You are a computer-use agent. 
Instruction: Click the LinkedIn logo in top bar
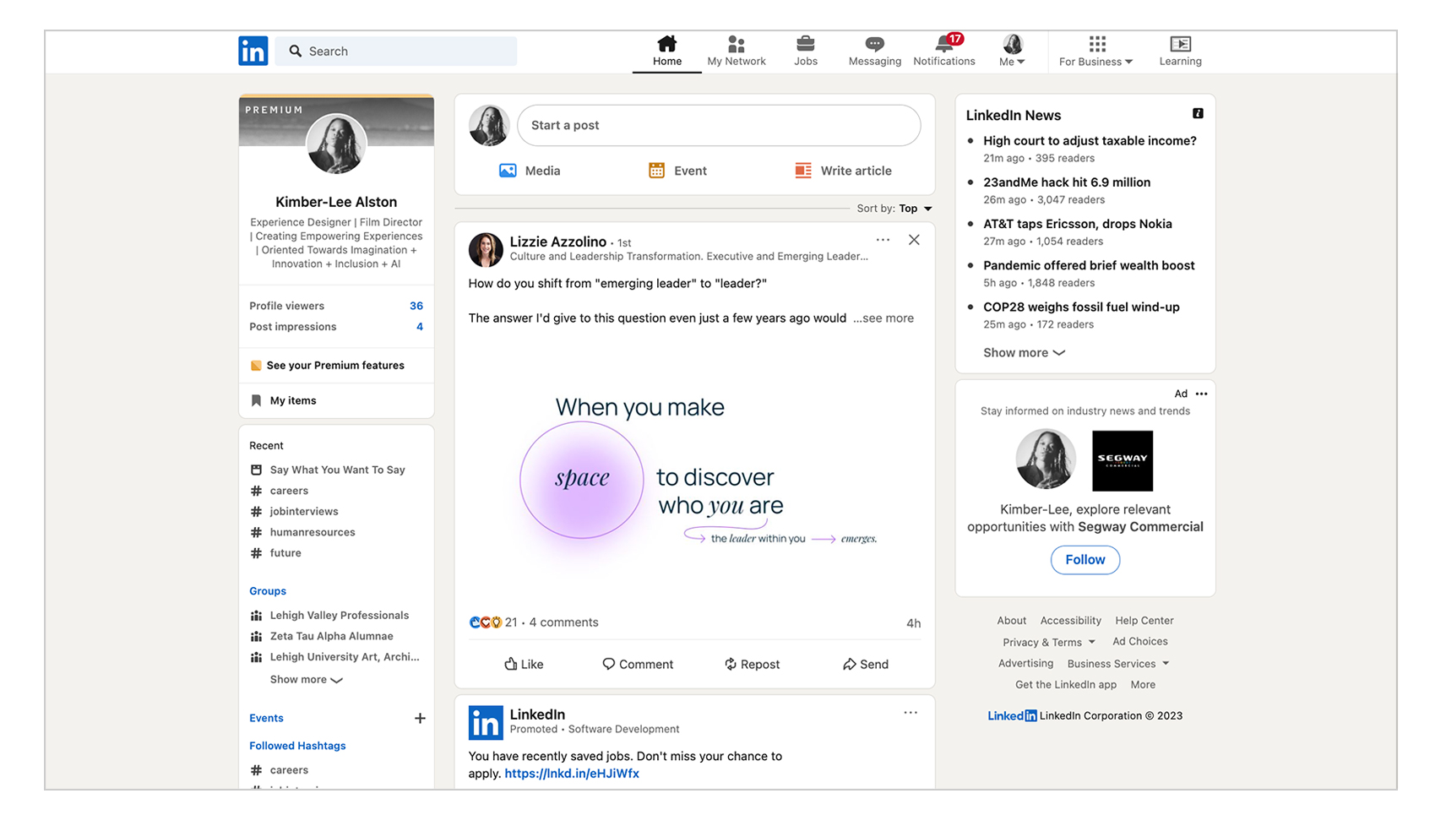[253, 51]
